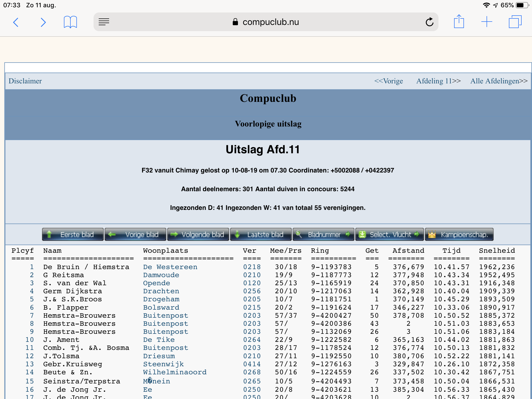Select name Seinstra/Terpstra

click(x=82, y=381)
